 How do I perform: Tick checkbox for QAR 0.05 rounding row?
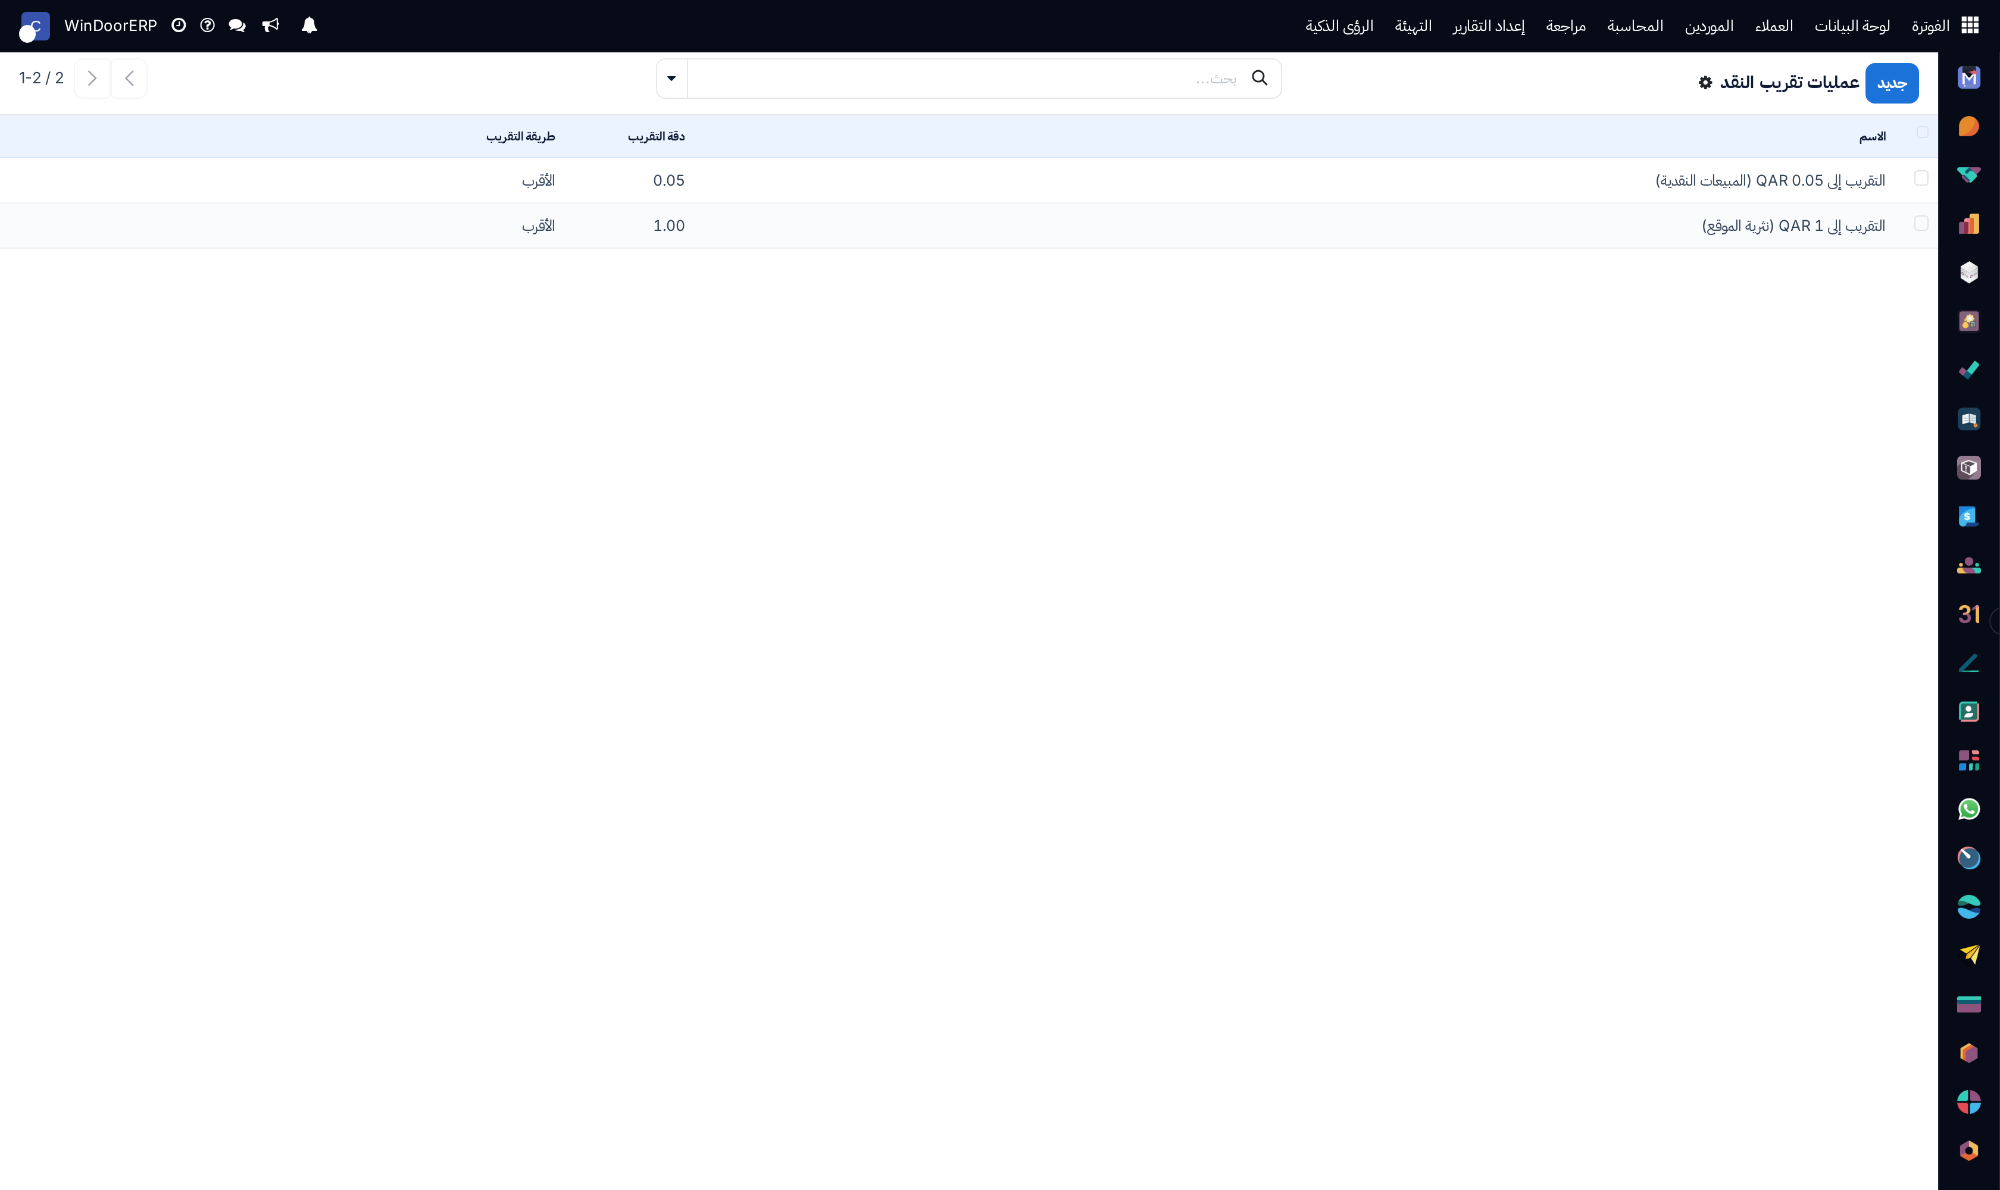1921,178
